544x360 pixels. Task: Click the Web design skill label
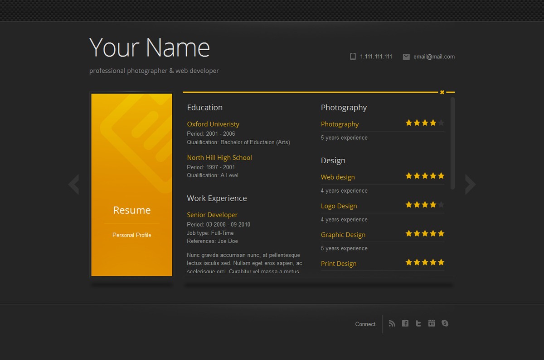tap(338, 177)
